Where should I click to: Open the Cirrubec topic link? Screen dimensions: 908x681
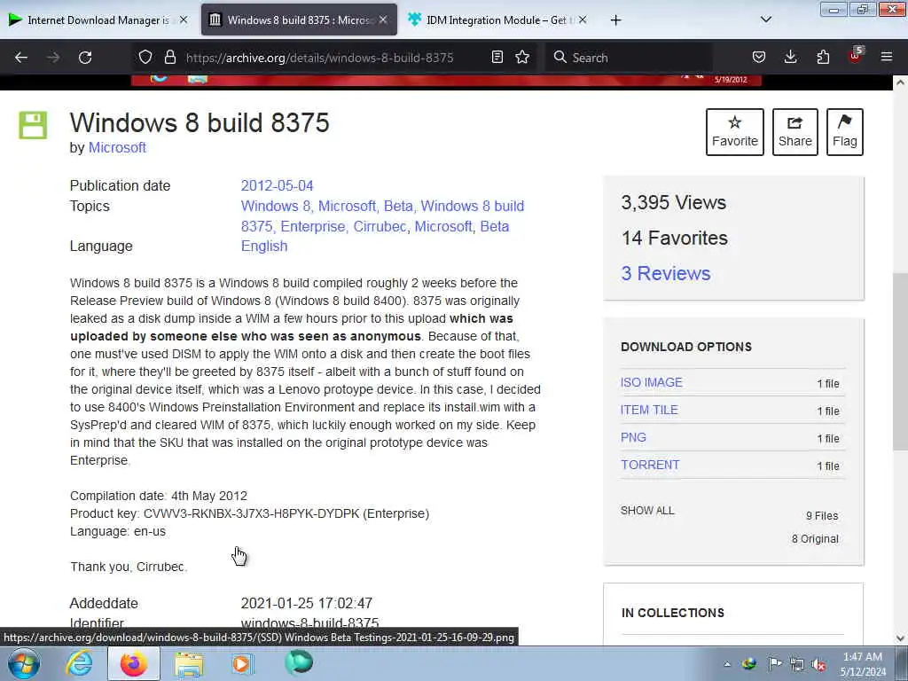tap(380, 226)
